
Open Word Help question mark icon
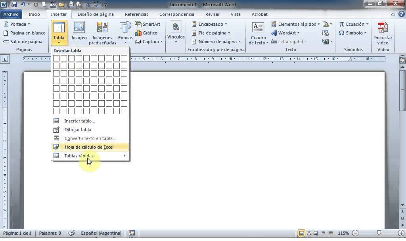coord(401,14)
